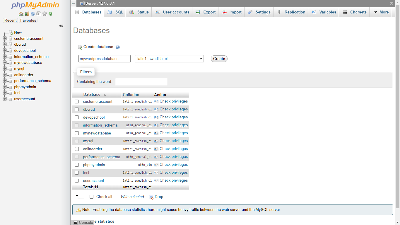Open the collation dropdown latin1_swedish_ci

169,59
